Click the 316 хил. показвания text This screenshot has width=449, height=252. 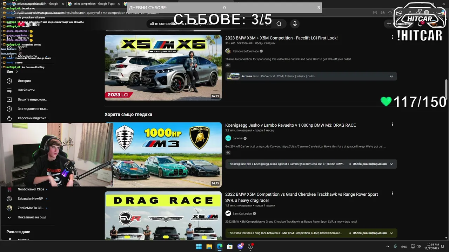tap(239, 43)
